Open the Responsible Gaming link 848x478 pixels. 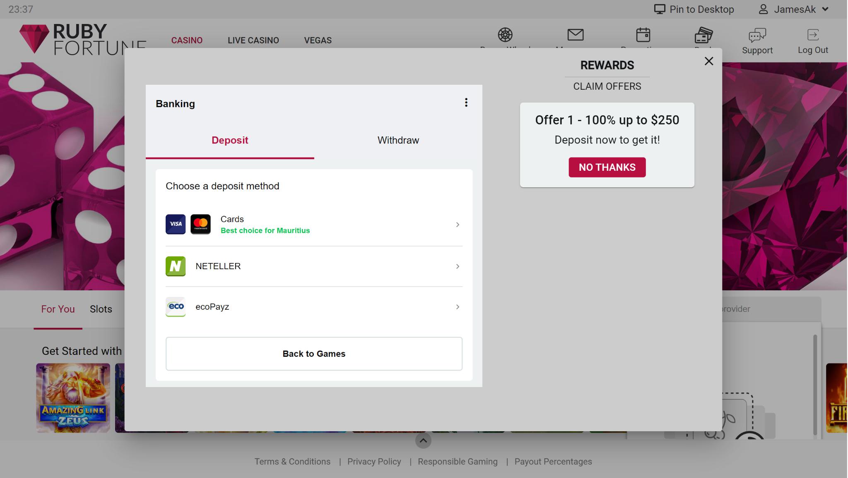458,461
